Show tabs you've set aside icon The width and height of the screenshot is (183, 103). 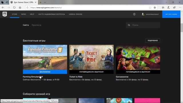(x=3, y=2)
